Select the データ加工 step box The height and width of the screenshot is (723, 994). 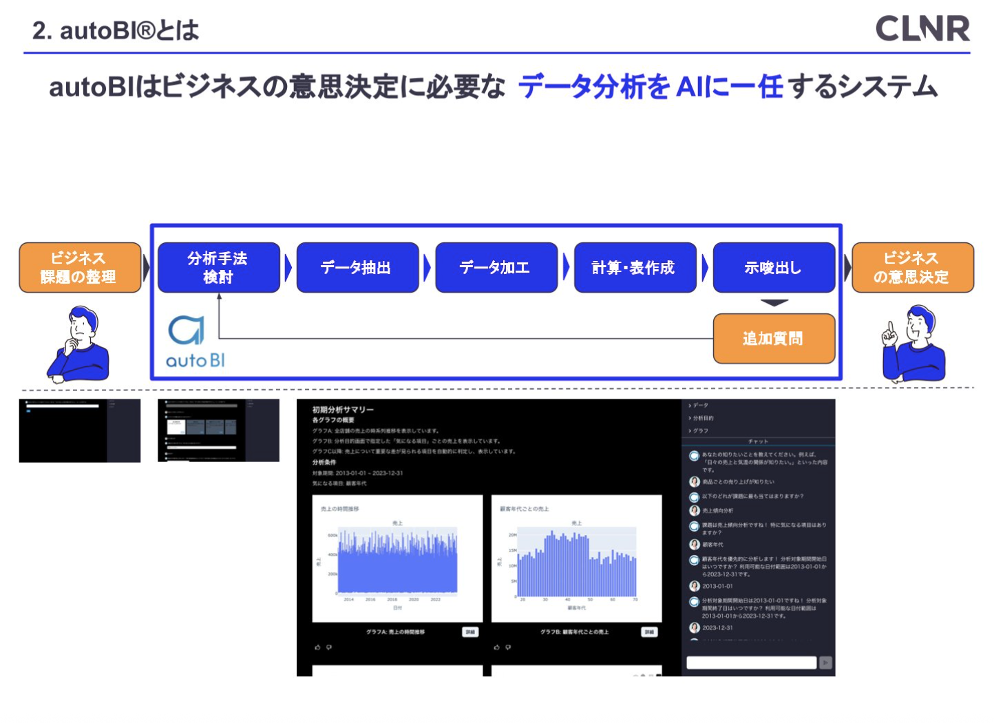coord(496,267)
